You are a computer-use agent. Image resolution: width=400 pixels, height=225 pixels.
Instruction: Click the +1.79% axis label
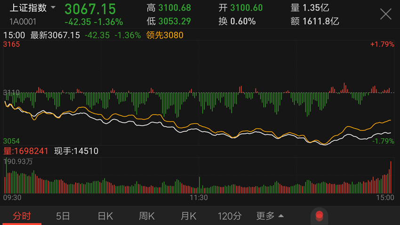click(x=382, y=44)
